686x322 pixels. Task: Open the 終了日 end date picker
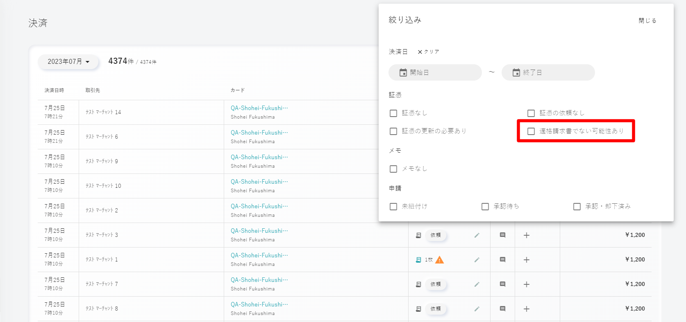point(548,72)
